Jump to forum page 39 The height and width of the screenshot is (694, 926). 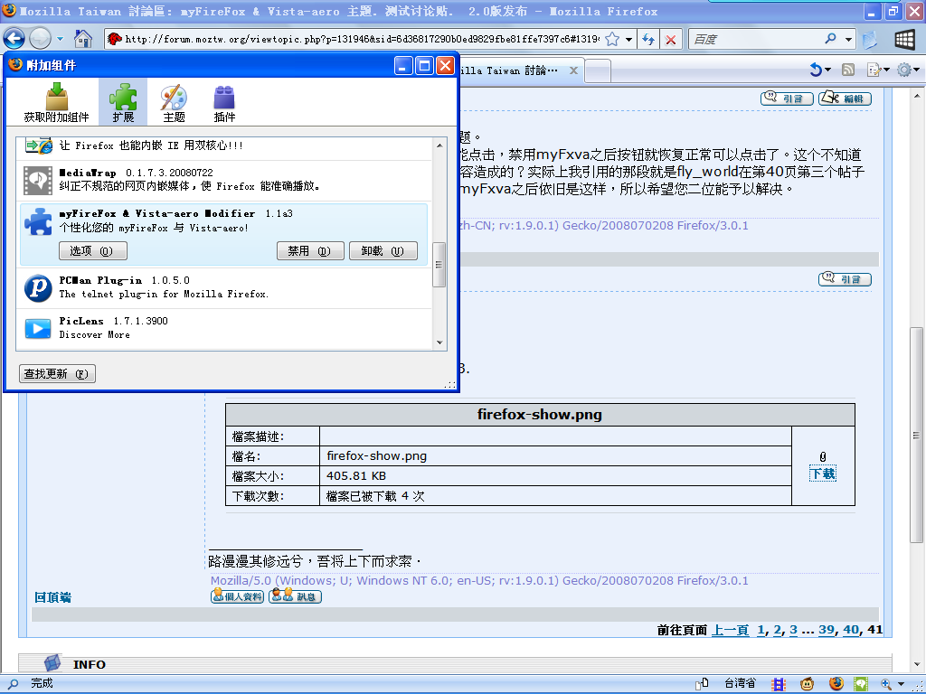pos(827,630)
